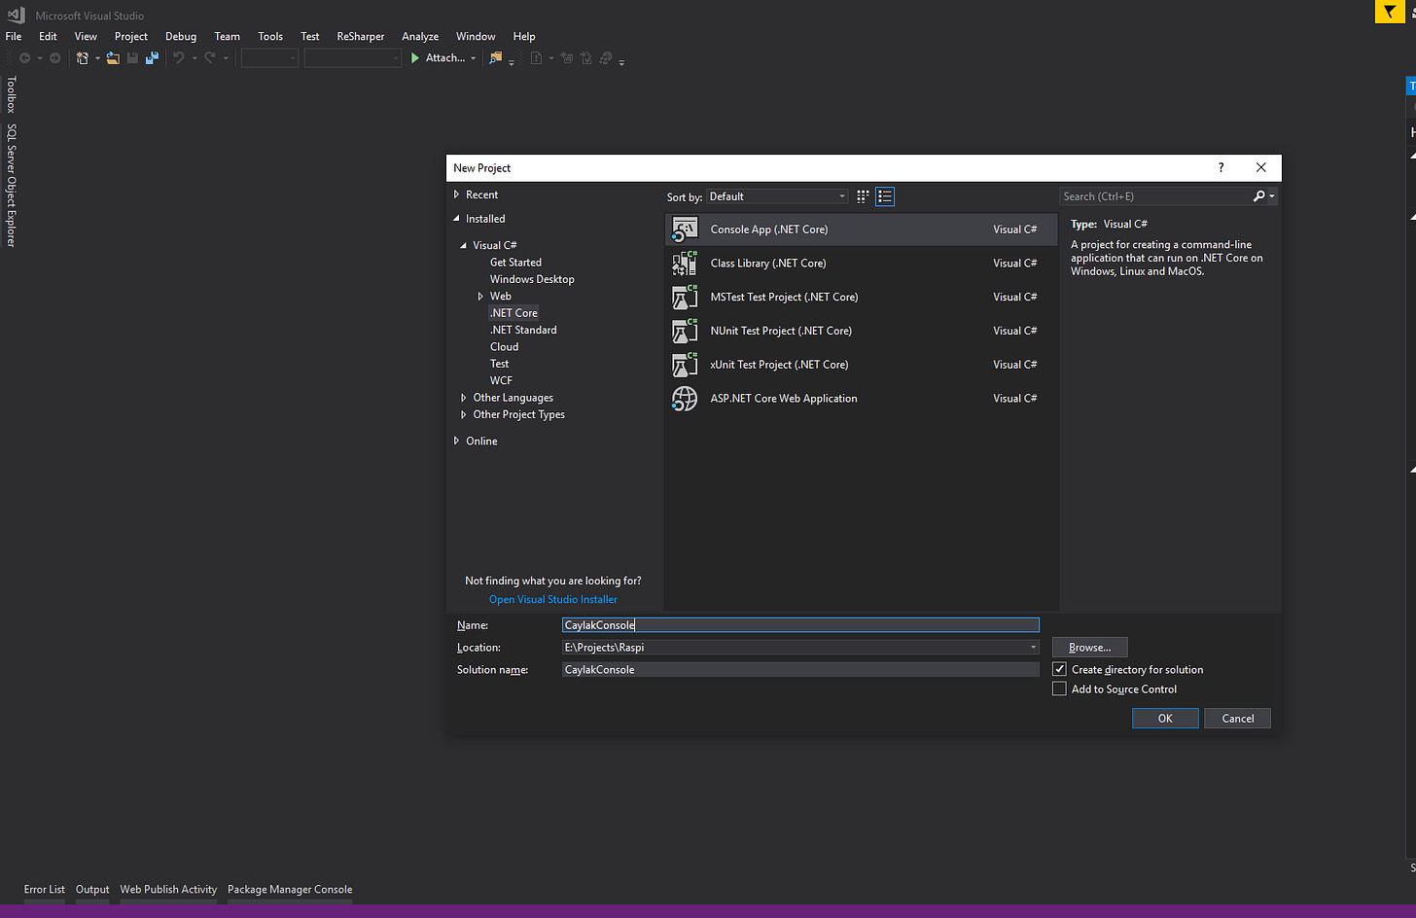Click the MSTest Test Project icon
Screen dimensions: 1416x918
pos(685,298)
